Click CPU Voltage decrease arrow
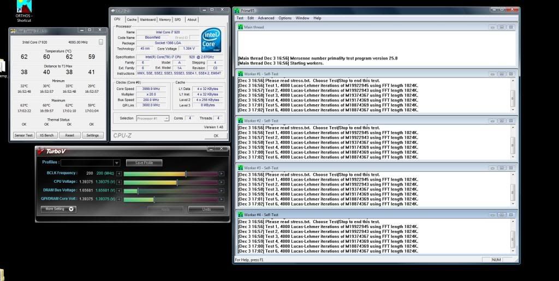Viewport: 559px width, 281px height. click(x=119, y=182)
